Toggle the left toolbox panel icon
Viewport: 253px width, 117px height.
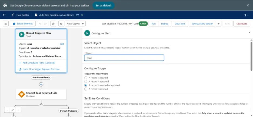click(x=6, y=24)
